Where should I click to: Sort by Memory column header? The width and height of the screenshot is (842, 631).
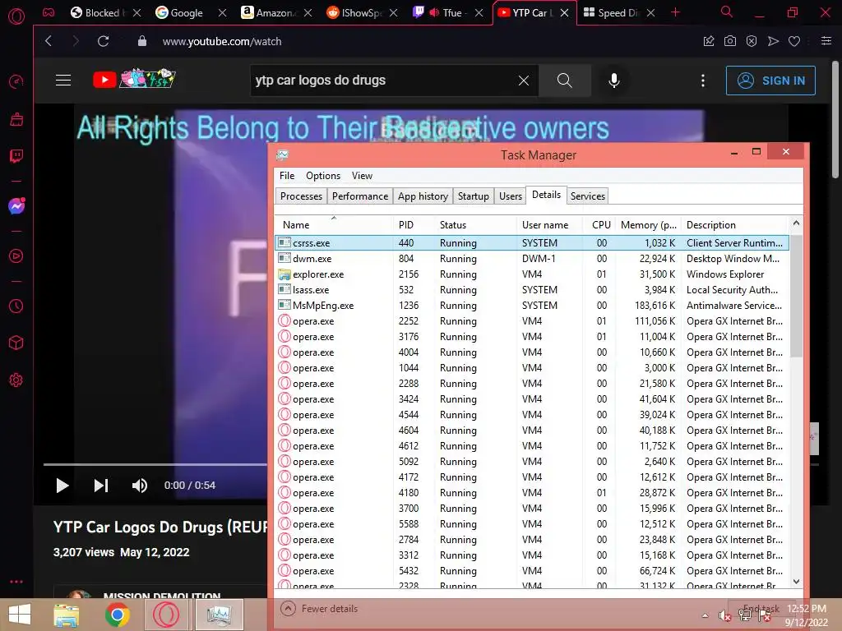(x=648, y=225)
